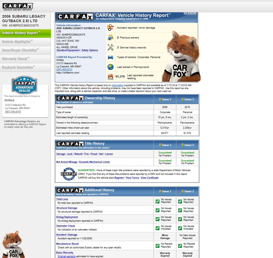273x258 pixels.
Task: Click the accident reported car crash icon
Action: pyautogui.click(x=110, y=28)
